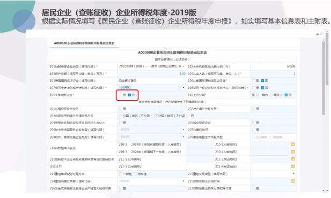Click the pin icon at dialog top right
The height and width of the screenshot is (198, 331).
[x=317, y=34]
